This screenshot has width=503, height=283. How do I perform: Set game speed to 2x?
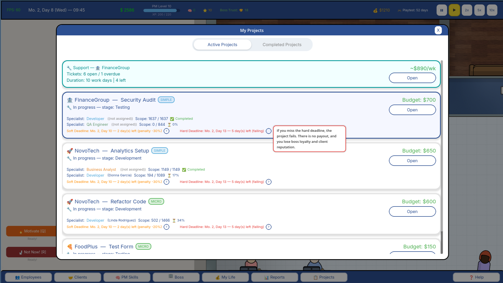[x=467, y=10]
